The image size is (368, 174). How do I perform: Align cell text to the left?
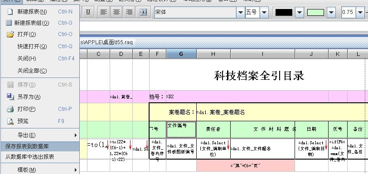click(103, 12)
